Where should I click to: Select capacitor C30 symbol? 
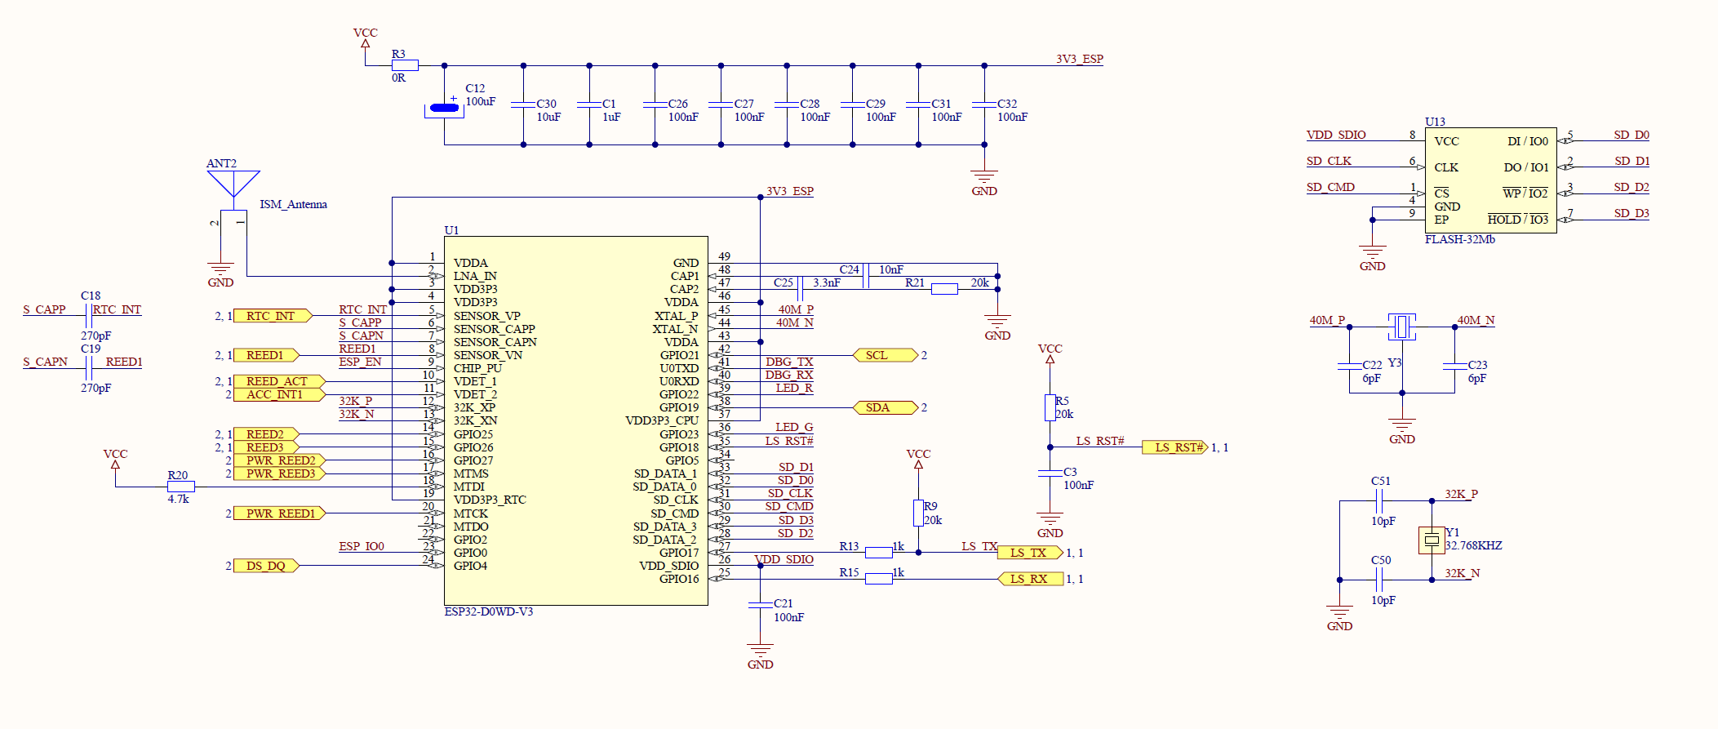click(523, 104)
